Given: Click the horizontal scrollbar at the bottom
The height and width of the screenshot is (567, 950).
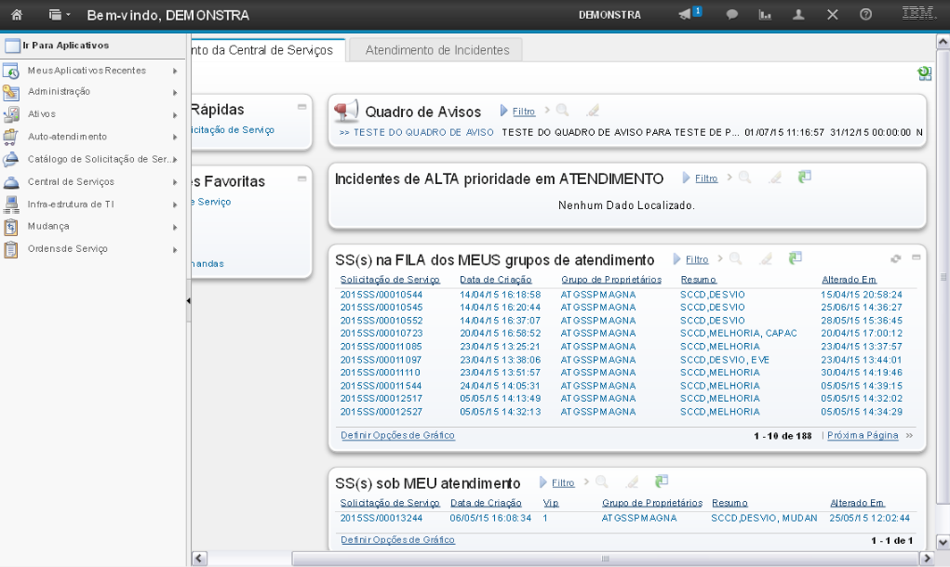Looking at the screenshot, I should click(x=605, y=559).
